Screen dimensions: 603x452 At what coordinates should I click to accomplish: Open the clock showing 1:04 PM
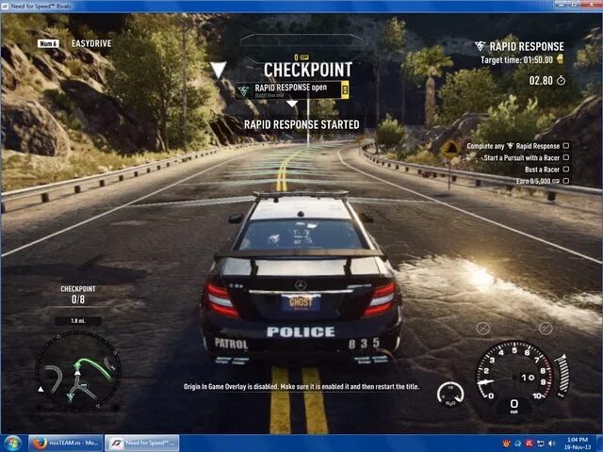[x=578, y=444]
